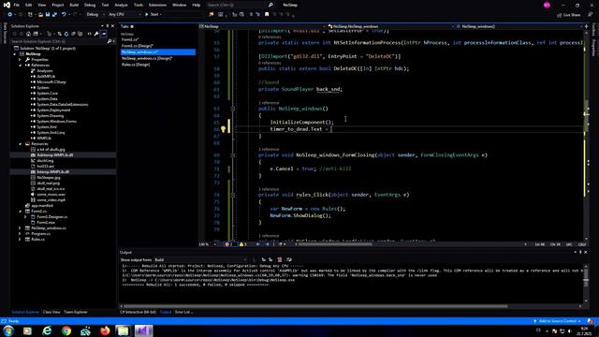The width and height of the screenshot is (599, 337).
Task: Toggle word wrap in Output window
Action: click(289, 260)
